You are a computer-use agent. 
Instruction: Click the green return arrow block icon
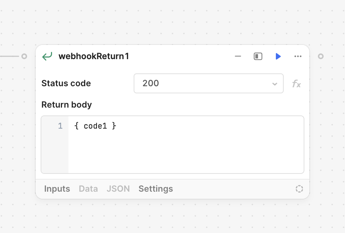point(47,56)
